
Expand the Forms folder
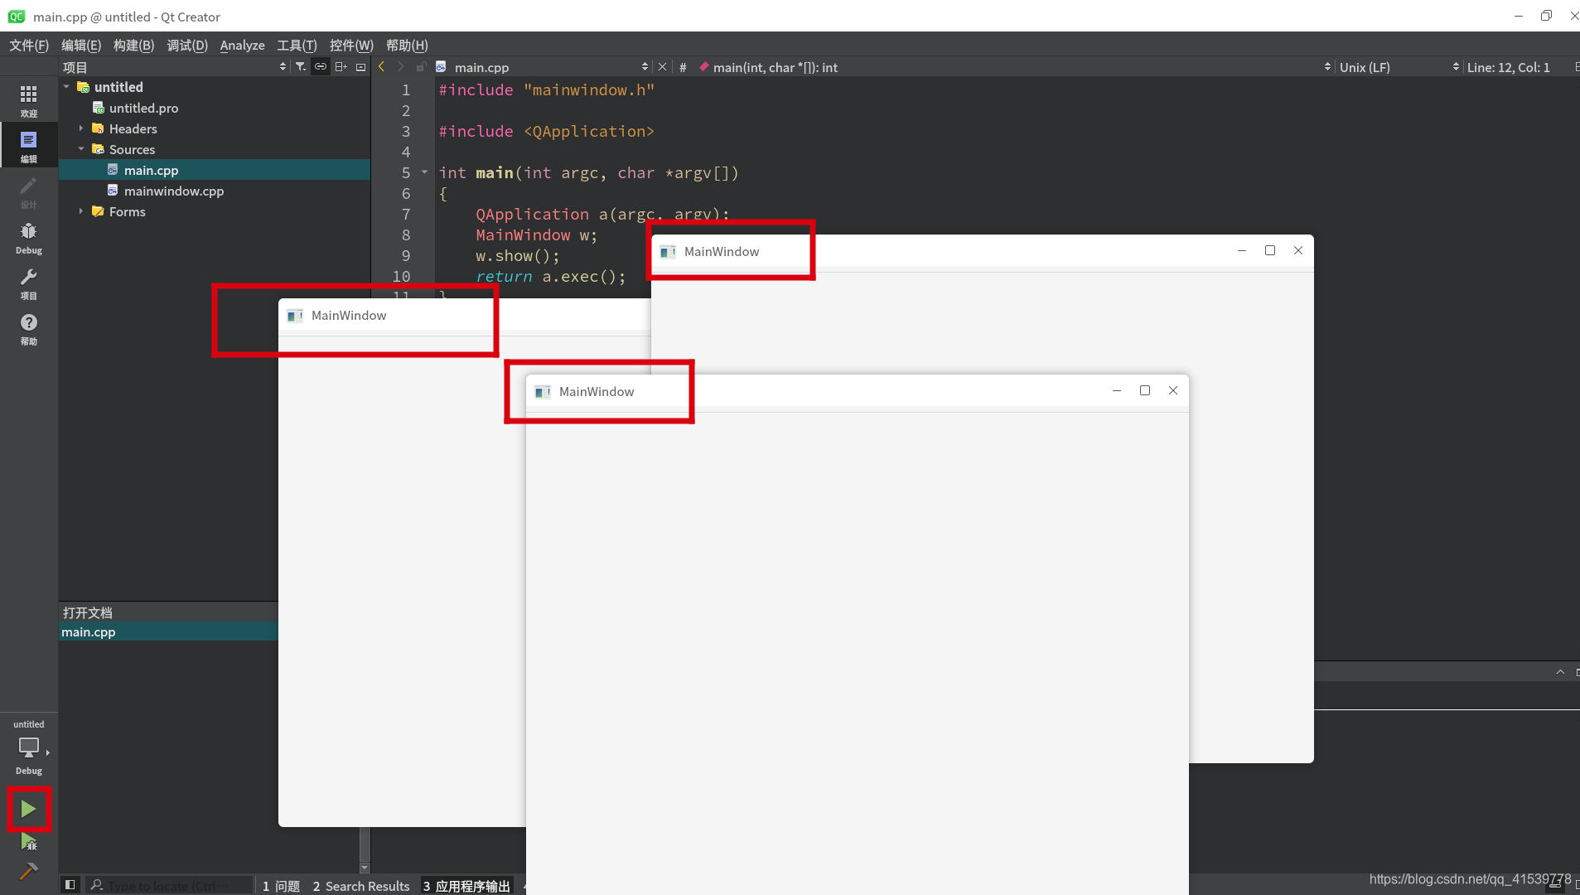click(80, 211)
